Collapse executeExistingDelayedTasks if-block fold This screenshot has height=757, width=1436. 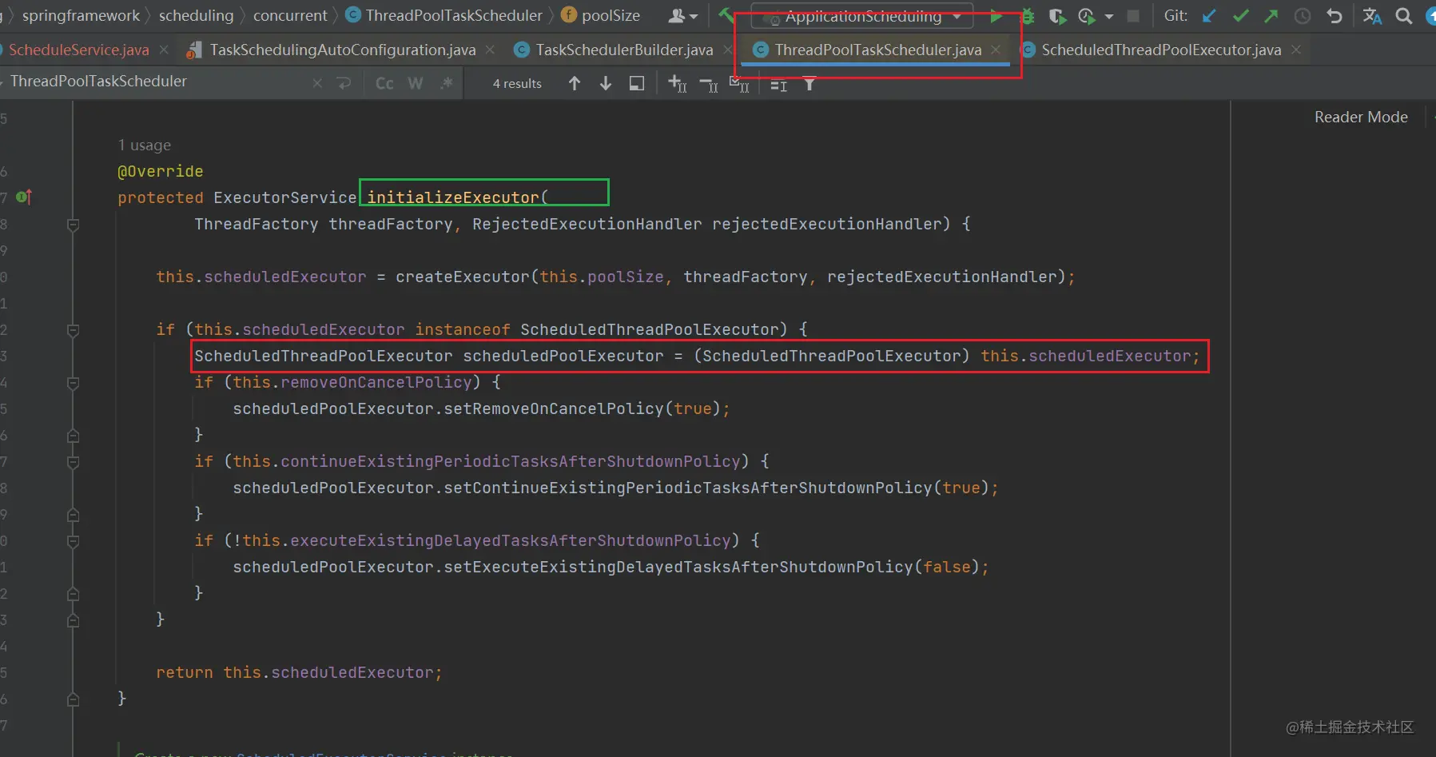(x=73, y=541)
